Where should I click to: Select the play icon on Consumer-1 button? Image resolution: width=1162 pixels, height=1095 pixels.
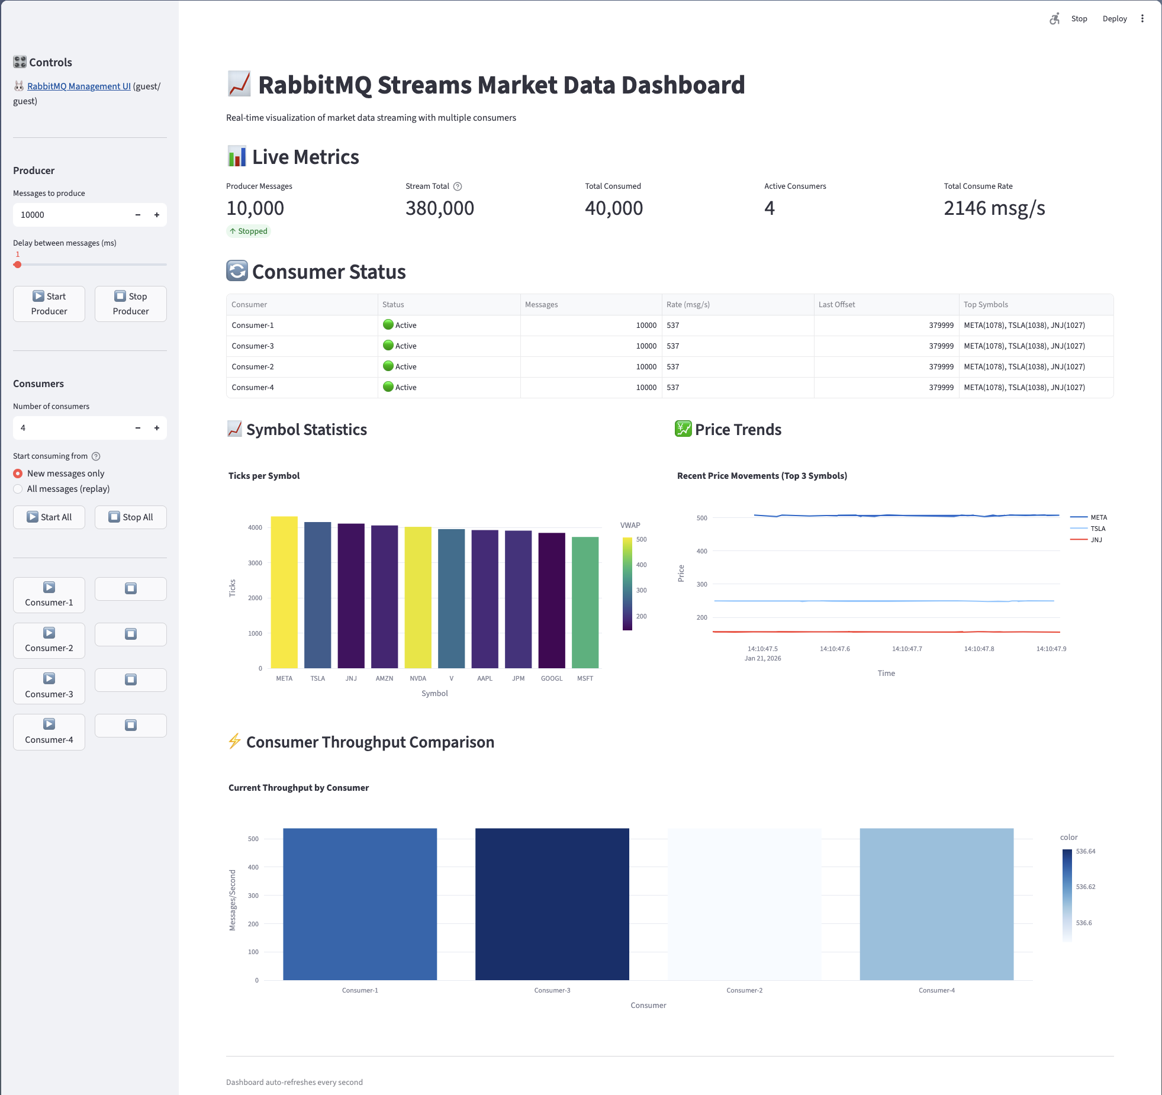coord(49,588)
